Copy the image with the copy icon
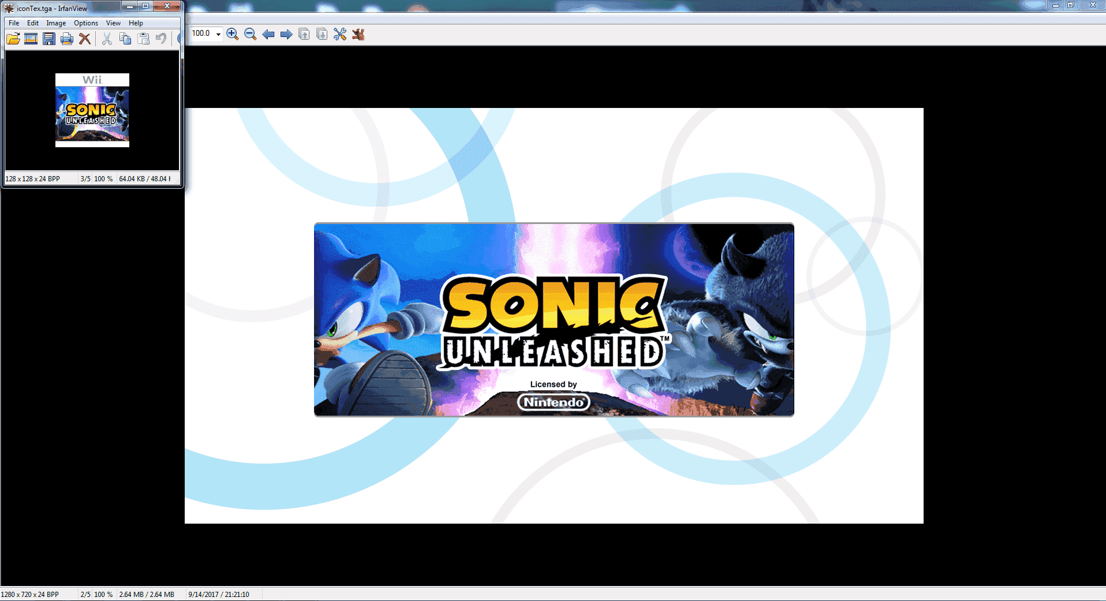The width and height of the screenshot is (1106, 601). pyautogui.click(x=125, y=39)
